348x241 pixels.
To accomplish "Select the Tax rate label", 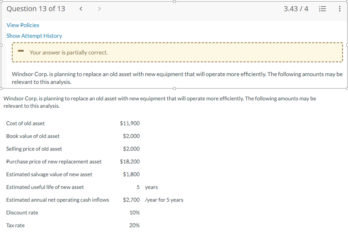I will (x=15, y=225).
